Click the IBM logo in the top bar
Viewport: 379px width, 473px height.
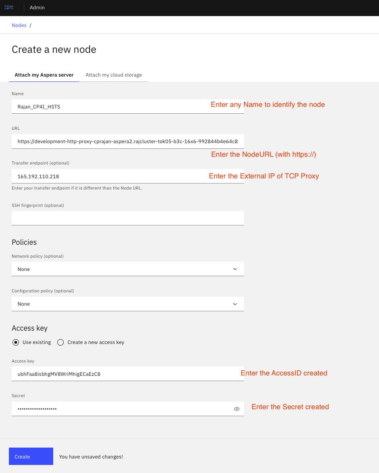pos(9,8)
